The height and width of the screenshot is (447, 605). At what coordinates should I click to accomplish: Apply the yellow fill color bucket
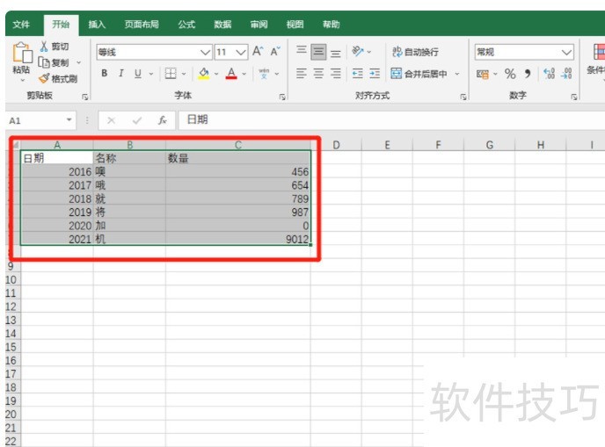click(x=203, y=74)
